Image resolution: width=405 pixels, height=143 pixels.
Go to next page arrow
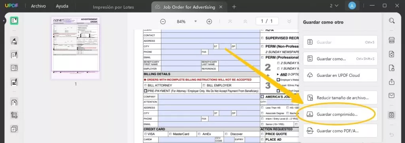[x=289, y=22]
